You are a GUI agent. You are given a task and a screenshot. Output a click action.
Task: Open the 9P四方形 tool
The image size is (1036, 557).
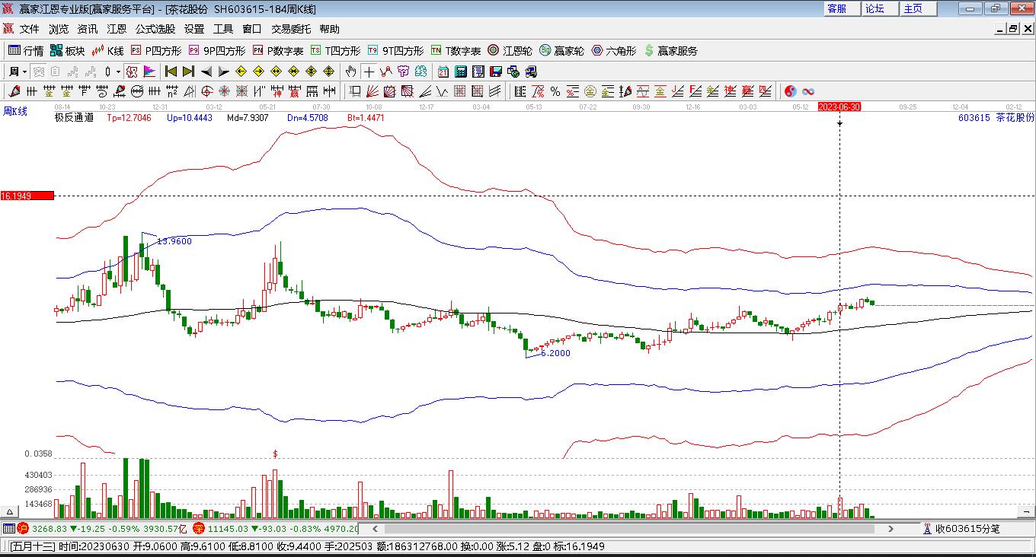217,51
